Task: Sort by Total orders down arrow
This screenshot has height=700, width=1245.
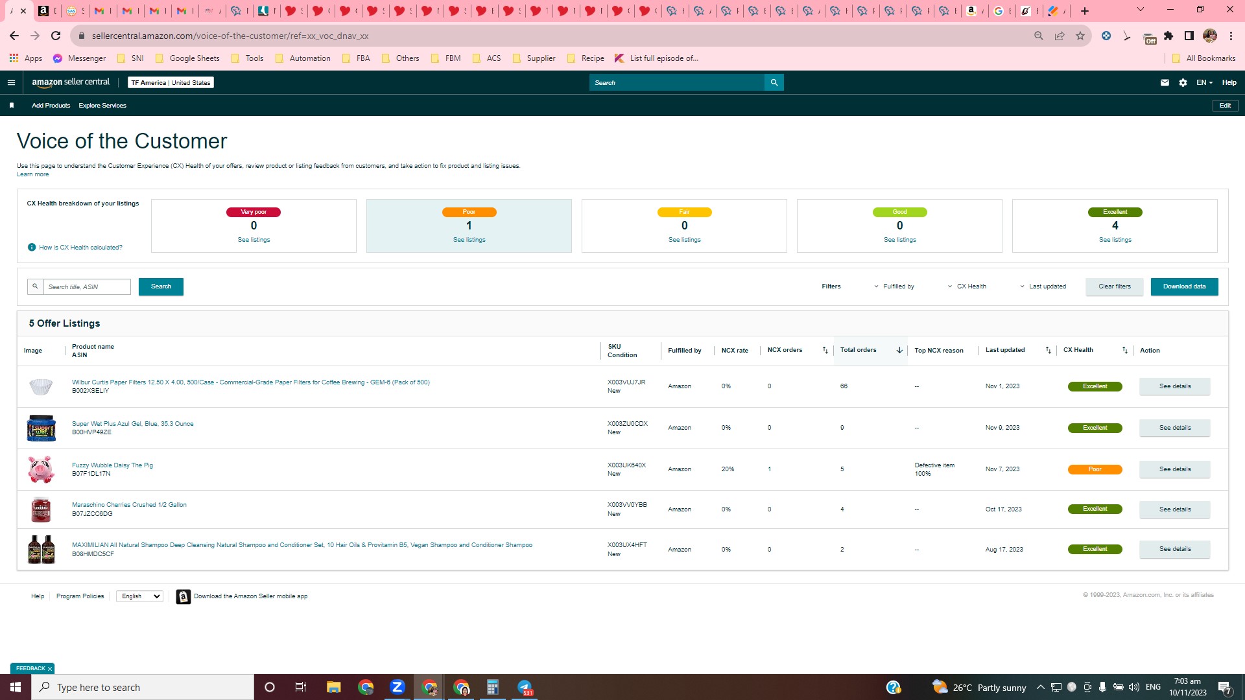Action: [x=899, y=351]
